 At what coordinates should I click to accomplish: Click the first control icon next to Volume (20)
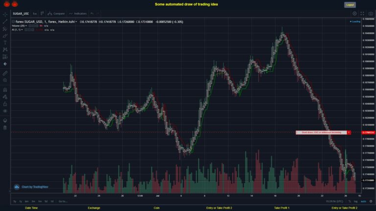click(30, 26)
